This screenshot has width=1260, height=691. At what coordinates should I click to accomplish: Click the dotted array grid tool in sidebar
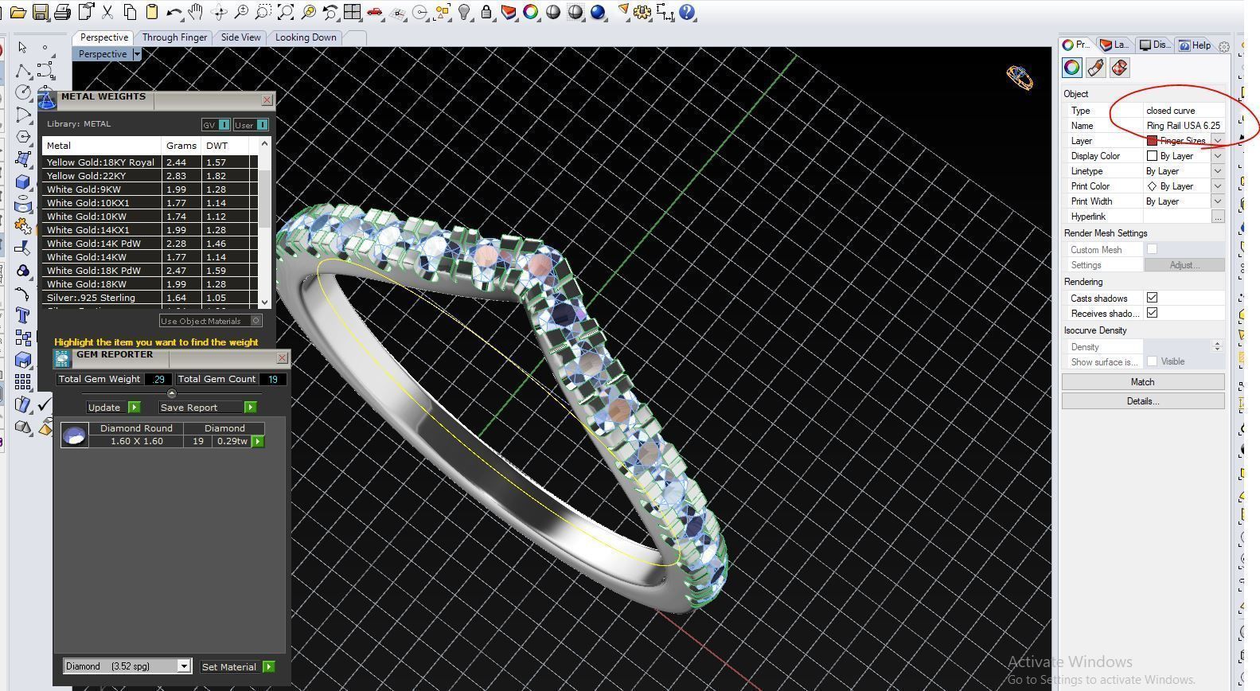pos(22,383)
